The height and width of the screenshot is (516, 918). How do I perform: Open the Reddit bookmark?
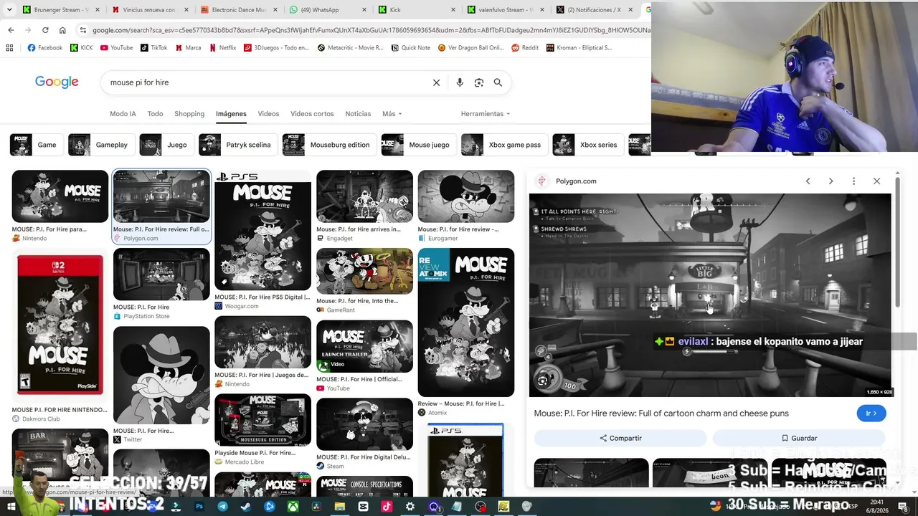(x=525, y=48)
